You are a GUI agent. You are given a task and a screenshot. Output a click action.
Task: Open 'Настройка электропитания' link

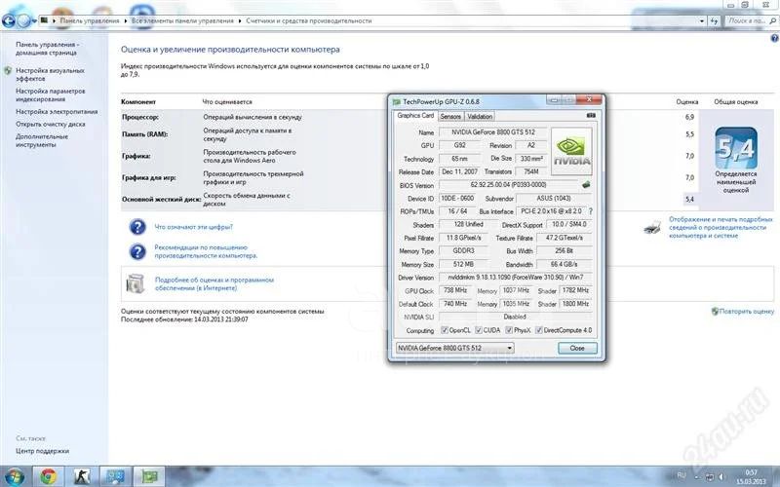[x=57, y=112]
